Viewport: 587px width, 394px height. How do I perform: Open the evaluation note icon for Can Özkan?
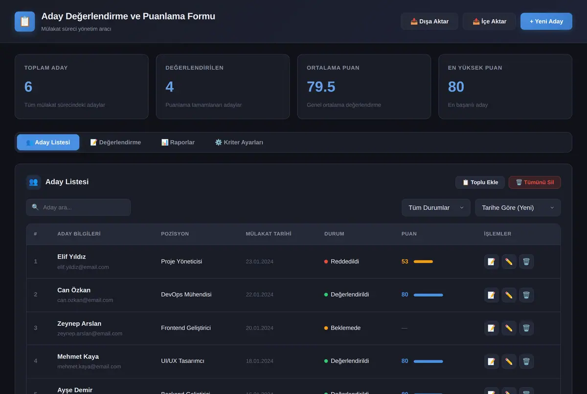click(x=492, y=295)
